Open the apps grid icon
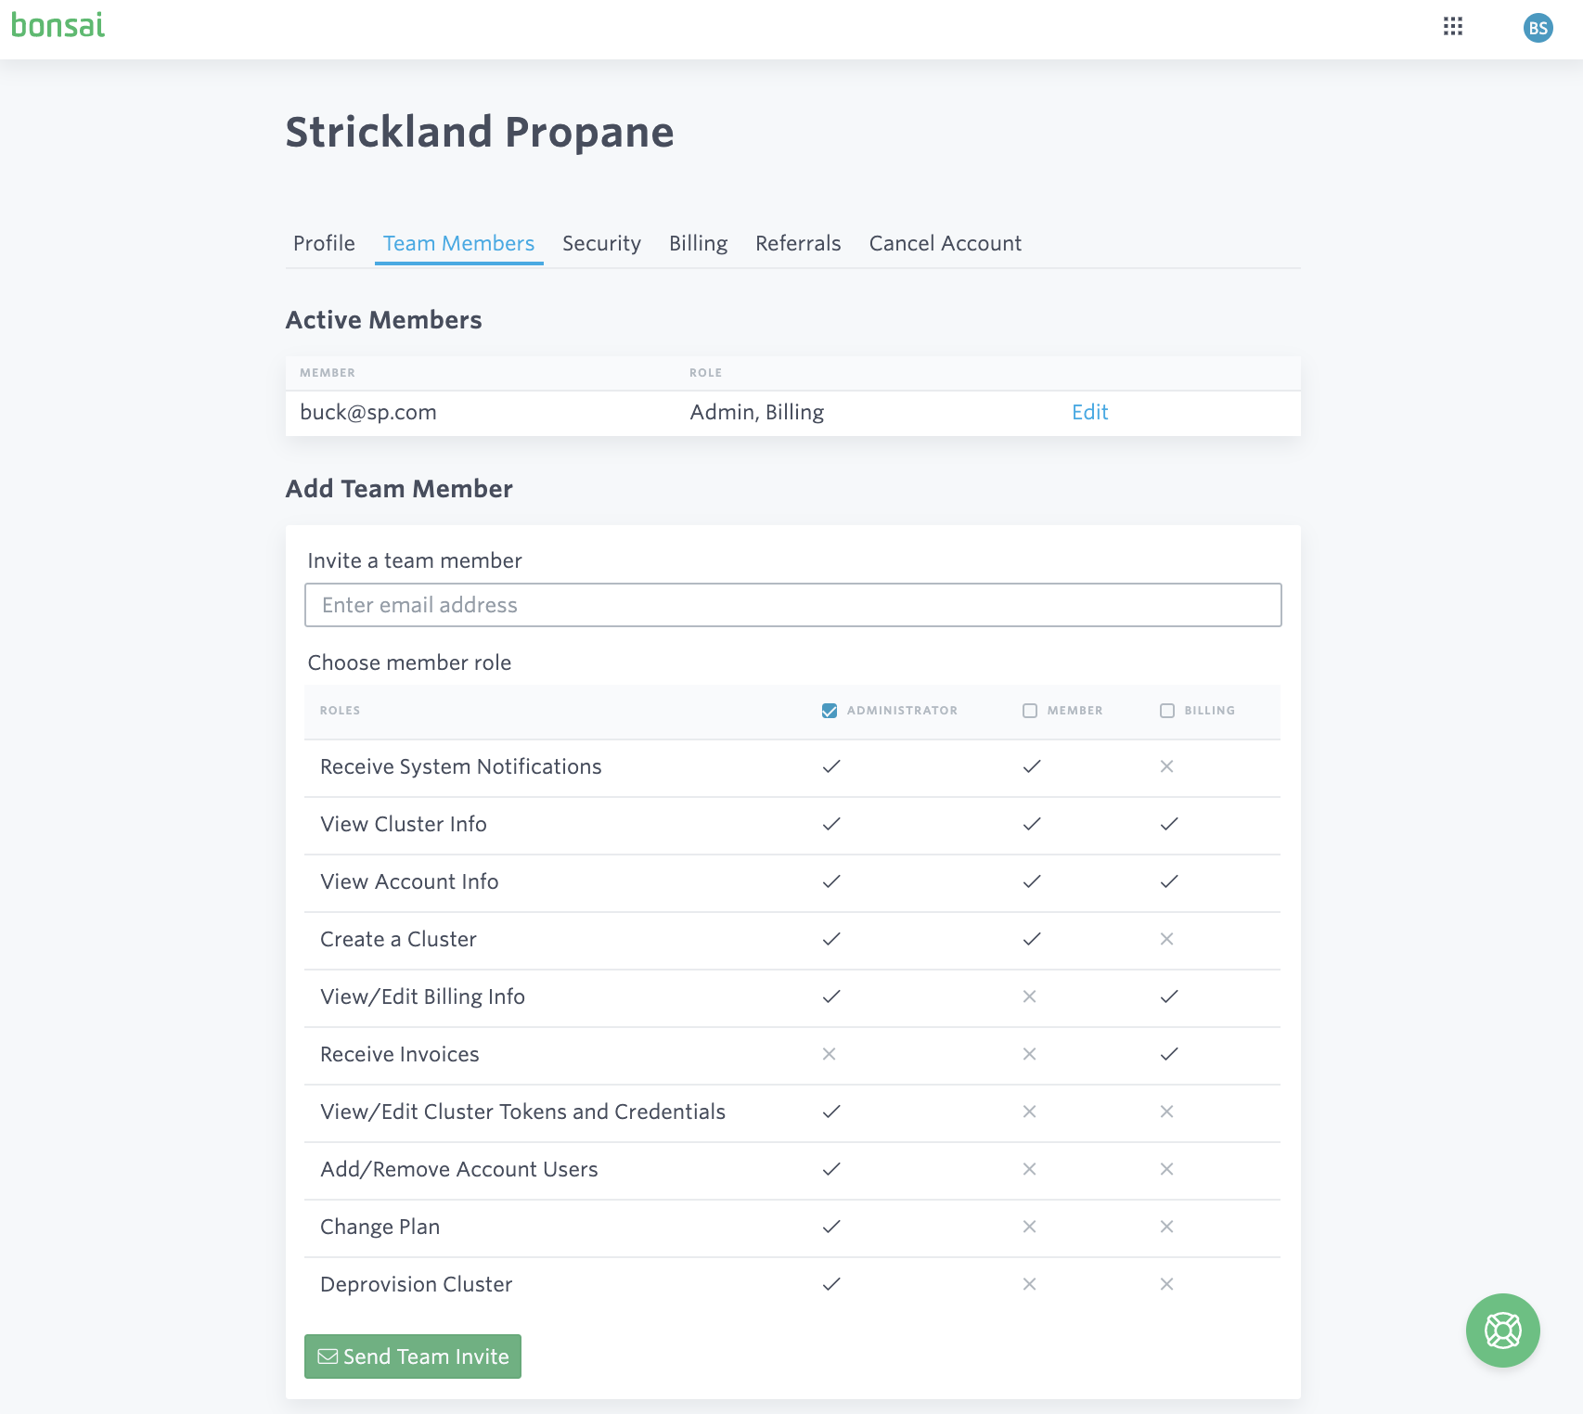 tap(1454, 28)
